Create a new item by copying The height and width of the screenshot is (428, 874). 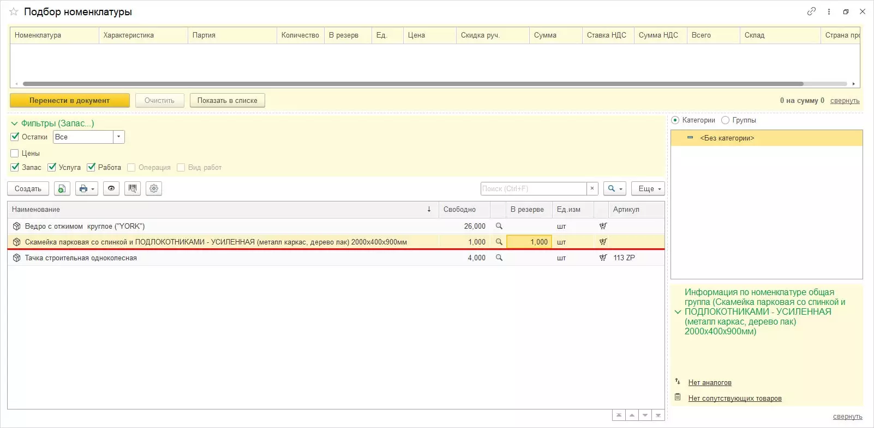pos(62,188)
